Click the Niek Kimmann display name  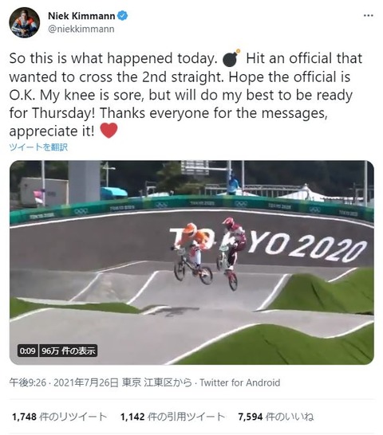point(81,16)
